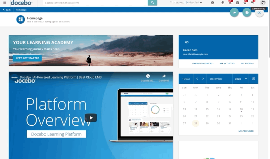Viewport: 270px width, 159px height.
Task: Go to previous month in calendar
Action: 197,79
